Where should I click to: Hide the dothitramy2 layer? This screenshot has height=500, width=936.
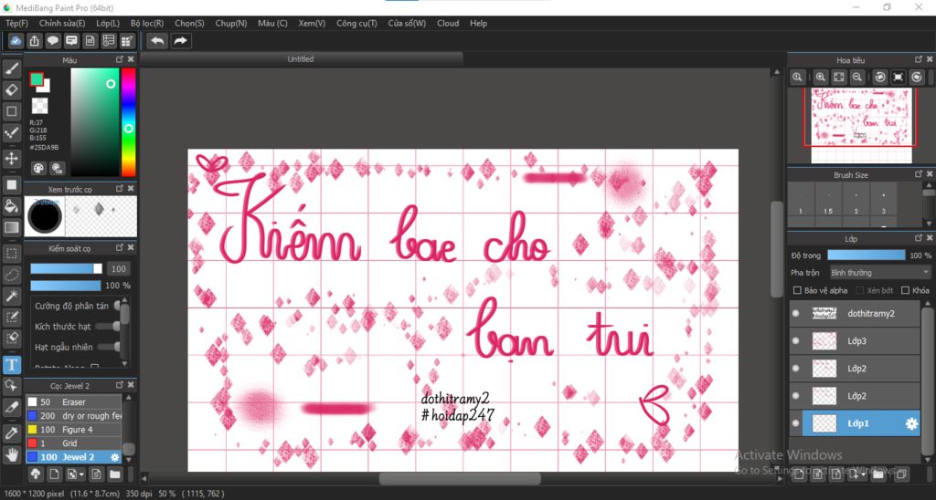(796, 314)
